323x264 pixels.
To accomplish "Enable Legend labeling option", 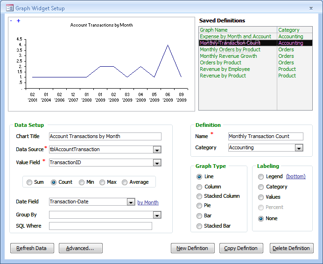I will pos(261,177).
